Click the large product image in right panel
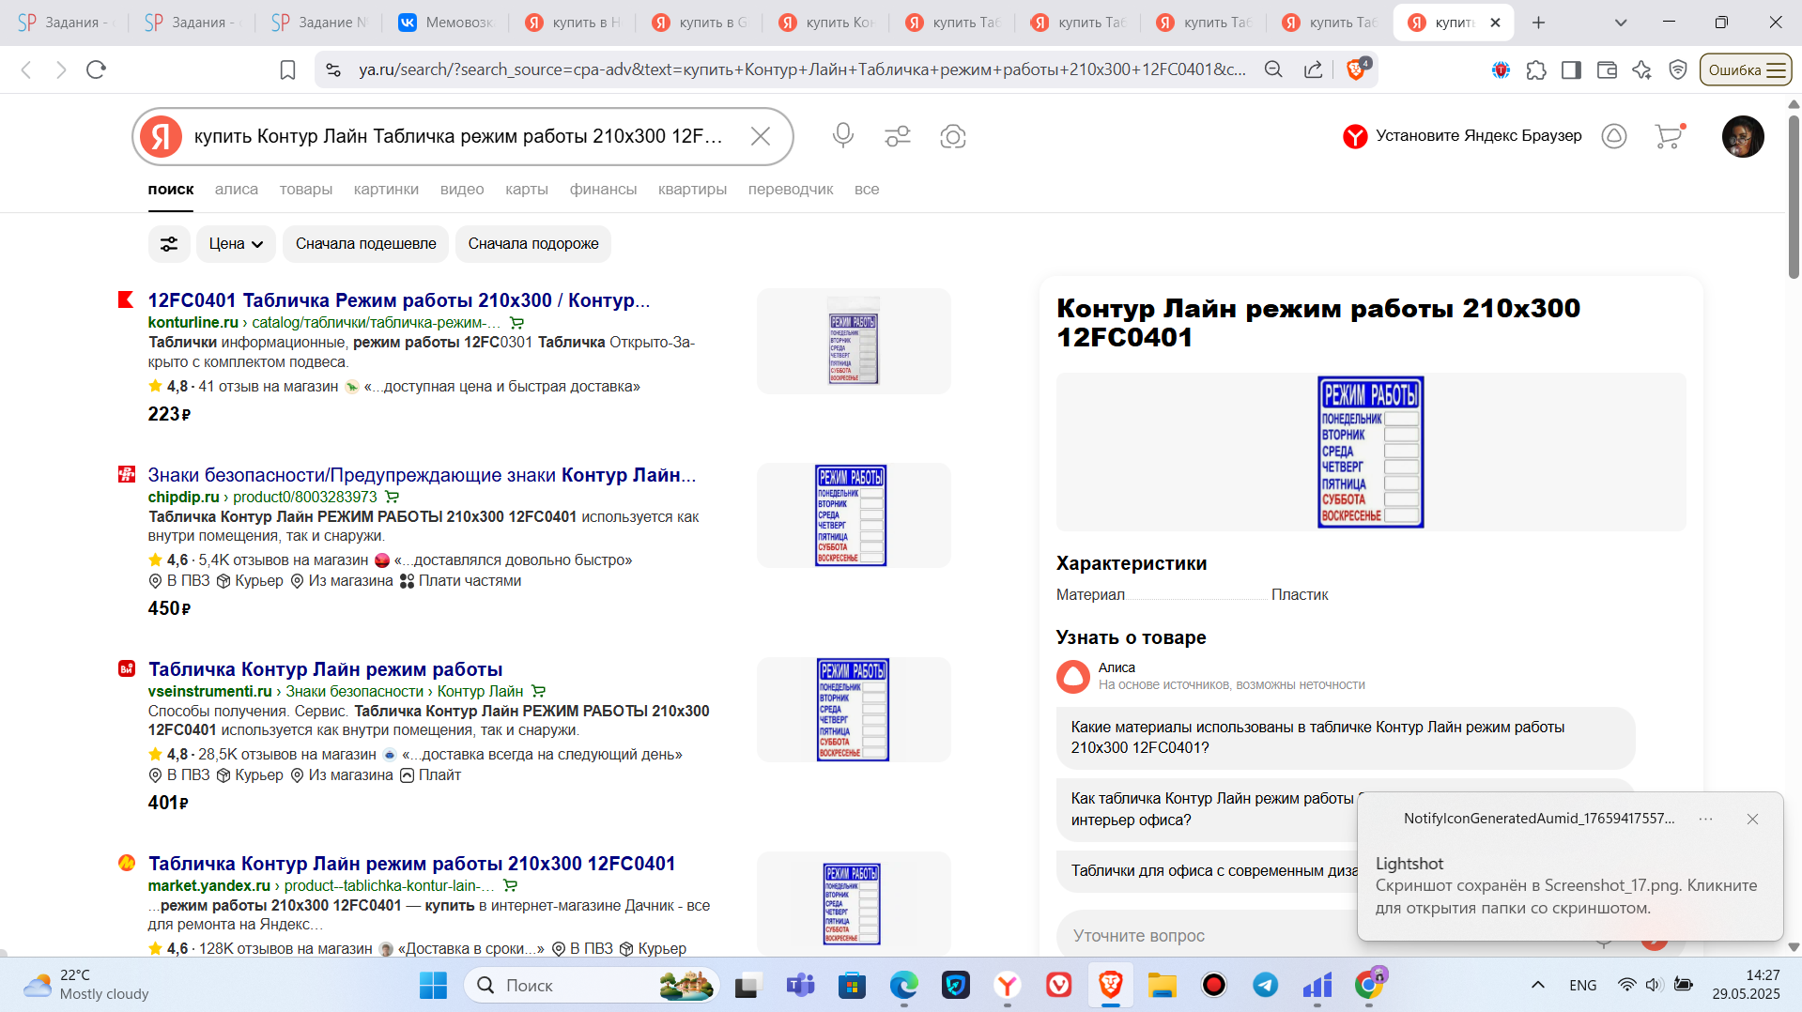 point(1371,452)
